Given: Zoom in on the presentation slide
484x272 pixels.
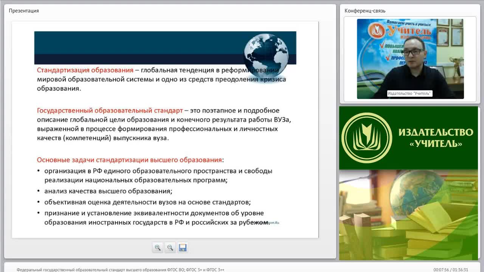Looking at the screenshot, I should tap(158, 248).
